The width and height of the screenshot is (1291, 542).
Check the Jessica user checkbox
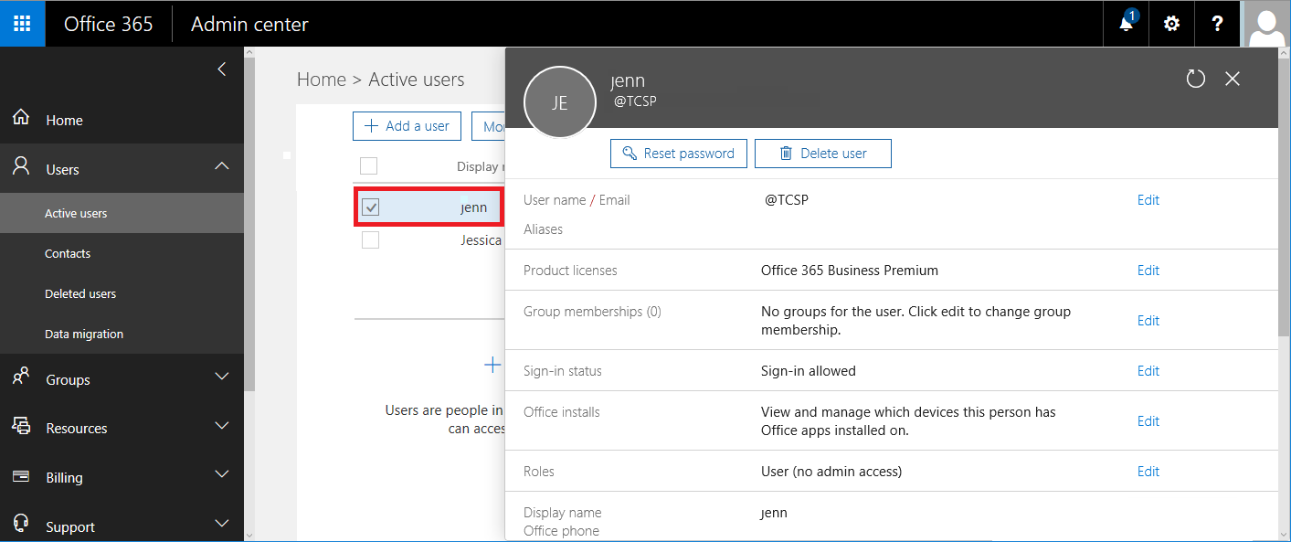370,240
